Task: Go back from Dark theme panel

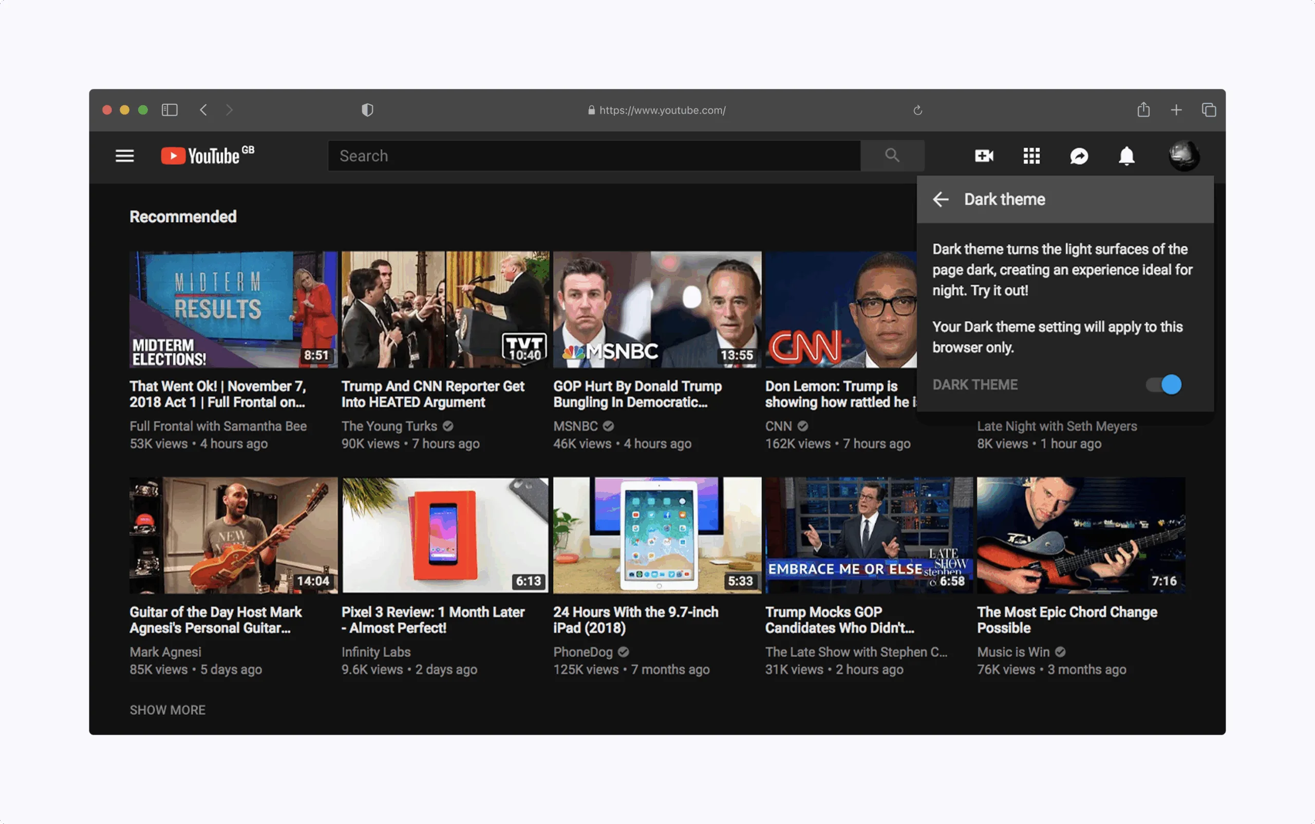Action: coord(941,200)
